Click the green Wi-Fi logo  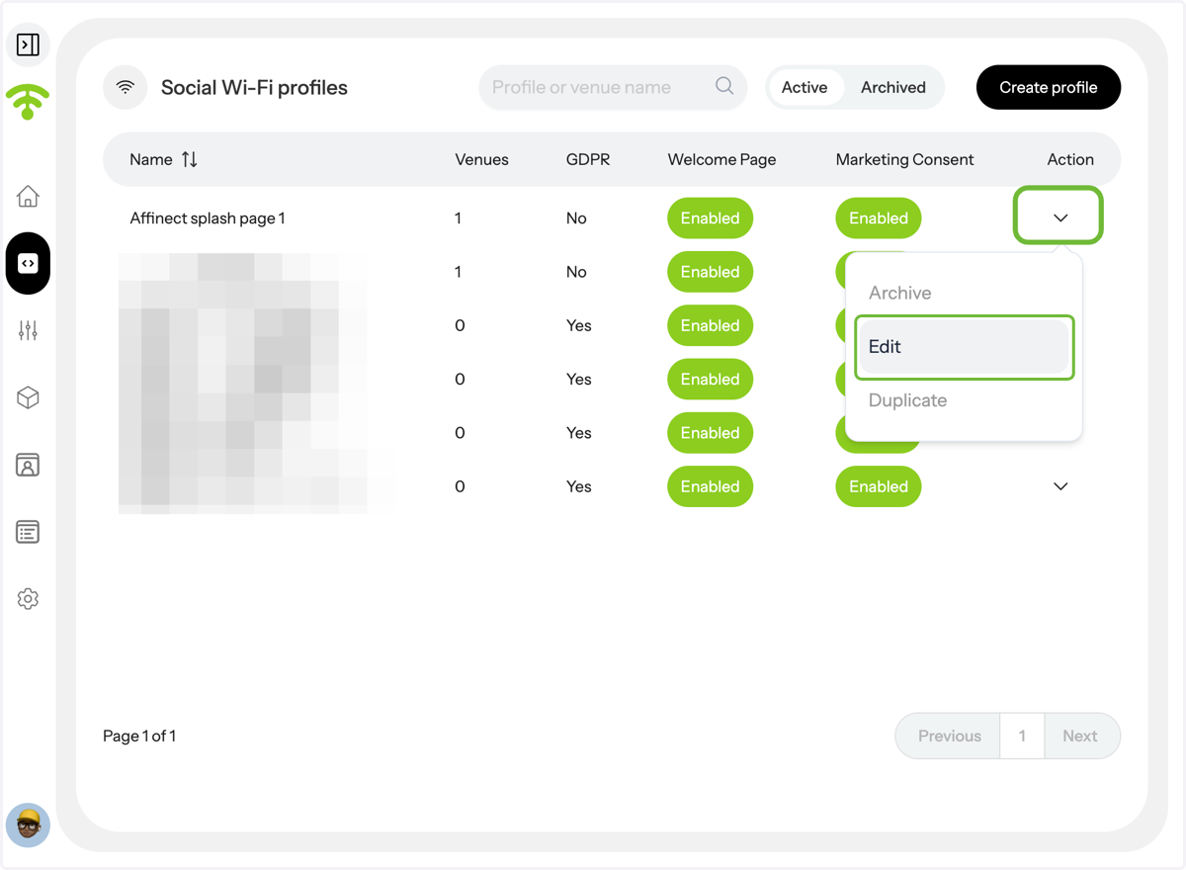click(x=28, y=102)
